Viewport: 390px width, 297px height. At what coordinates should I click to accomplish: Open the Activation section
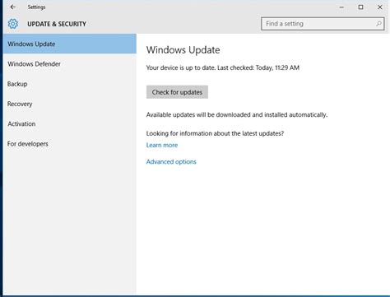(70, 124)
